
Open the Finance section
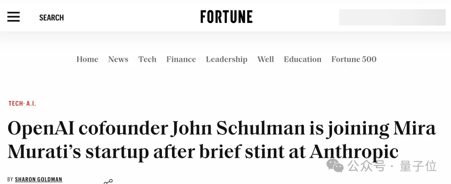(x=181, y=59)
